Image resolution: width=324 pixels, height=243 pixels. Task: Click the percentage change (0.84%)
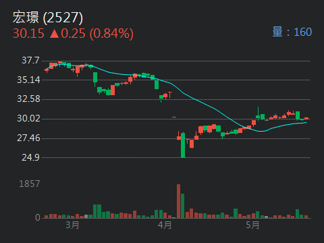pyautogui.click(x=111, y=34)
